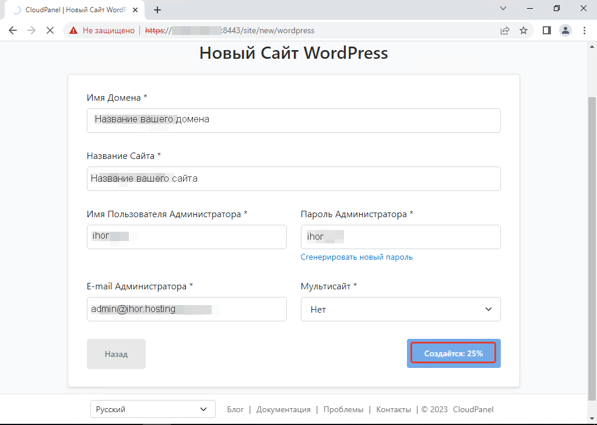Open the Мультисайт dropdown
The height and width of the screenshot is (425, 597).
[x=400, y=309]
